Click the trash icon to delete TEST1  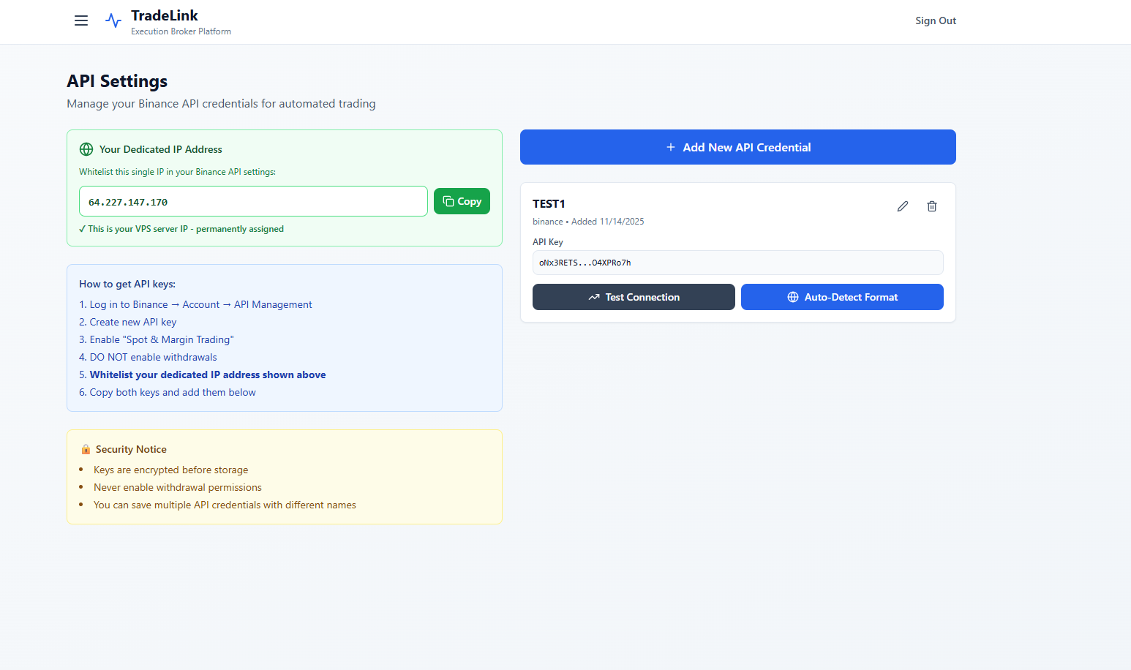[x=931, y=206]
